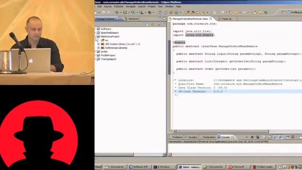Open the Run menu
This screenshot has height=170, width=302.
click(x=160, y=6)
